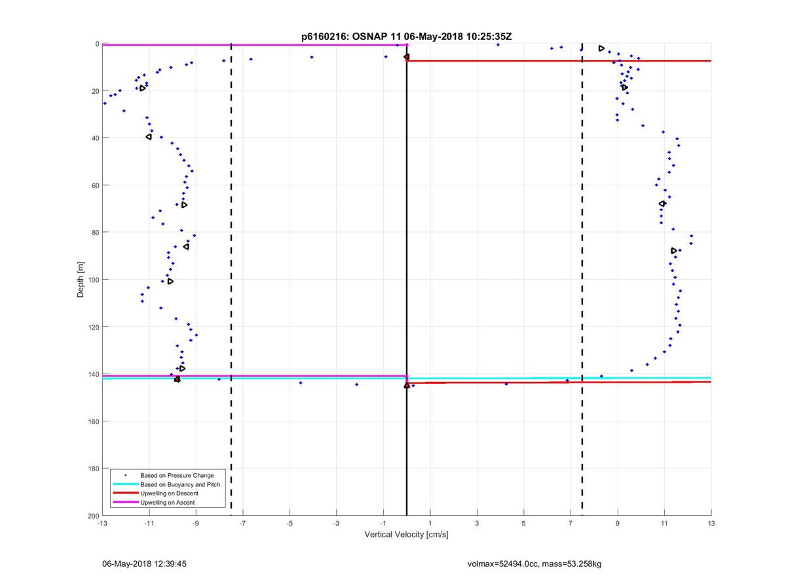
Task: Select legend entry 'Based on Pressure Change'
Action: [x=177, y=474]
